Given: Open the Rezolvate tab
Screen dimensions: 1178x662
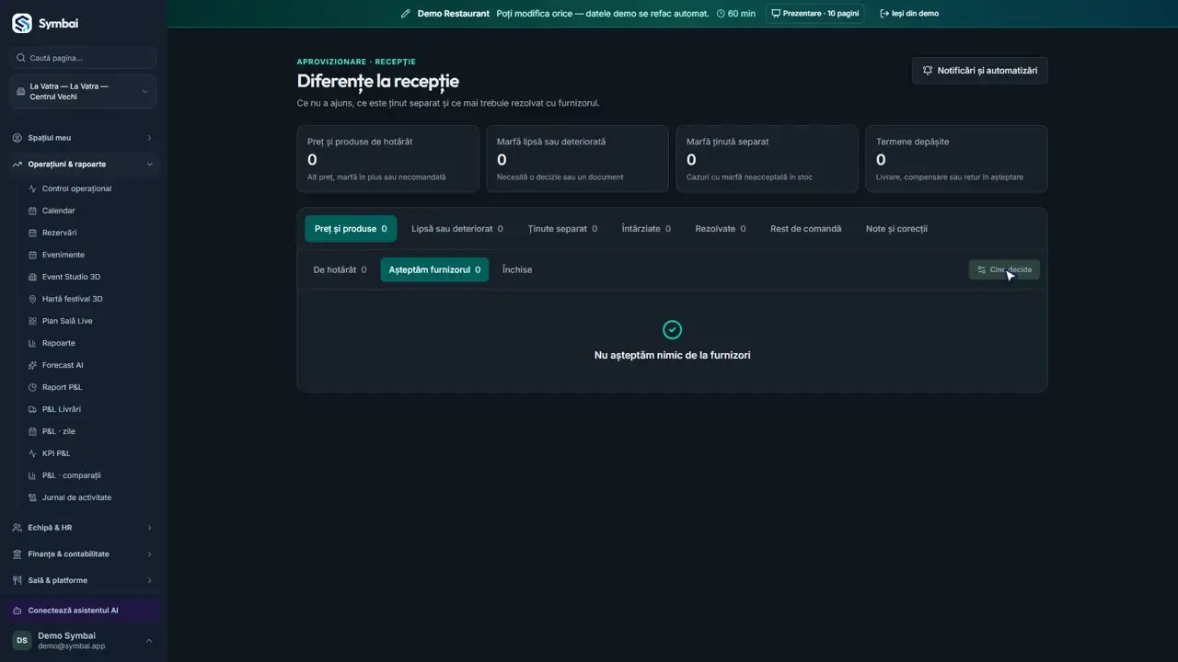Looking at the screenshot, I should (x=721, y=229).
